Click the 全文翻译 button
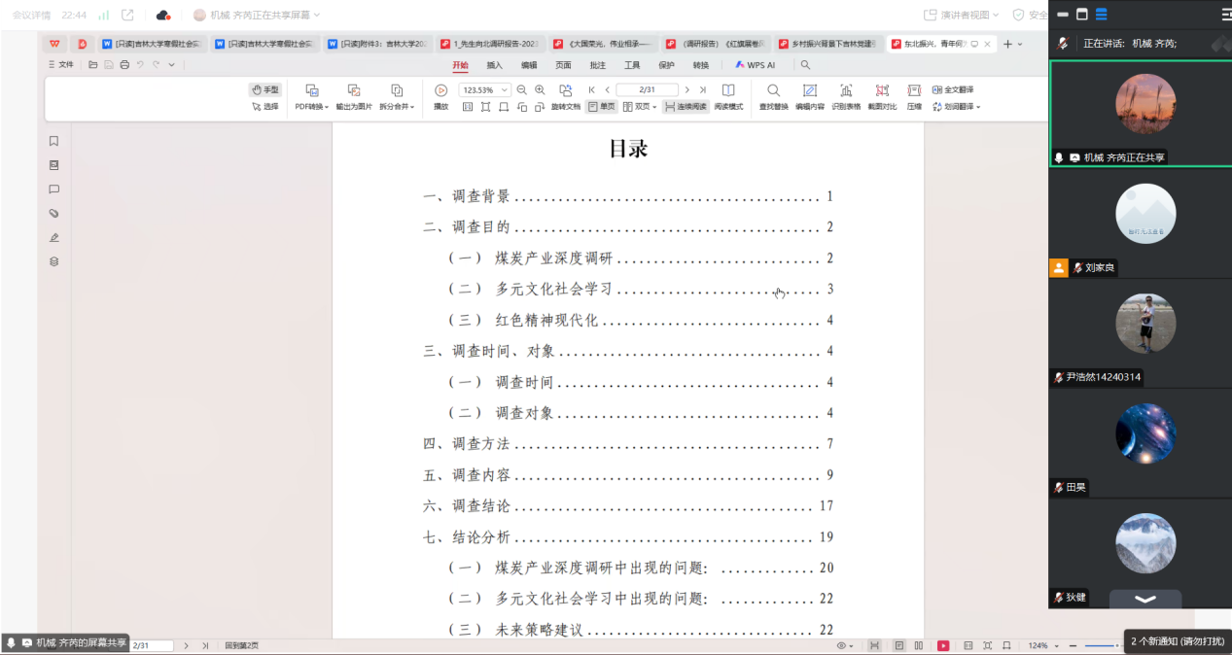This screenshot has width=1232, height=655. [x=953, y=89]
